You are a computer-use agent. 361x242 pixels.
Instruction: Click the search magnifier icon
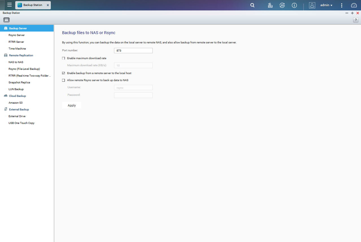253,5
